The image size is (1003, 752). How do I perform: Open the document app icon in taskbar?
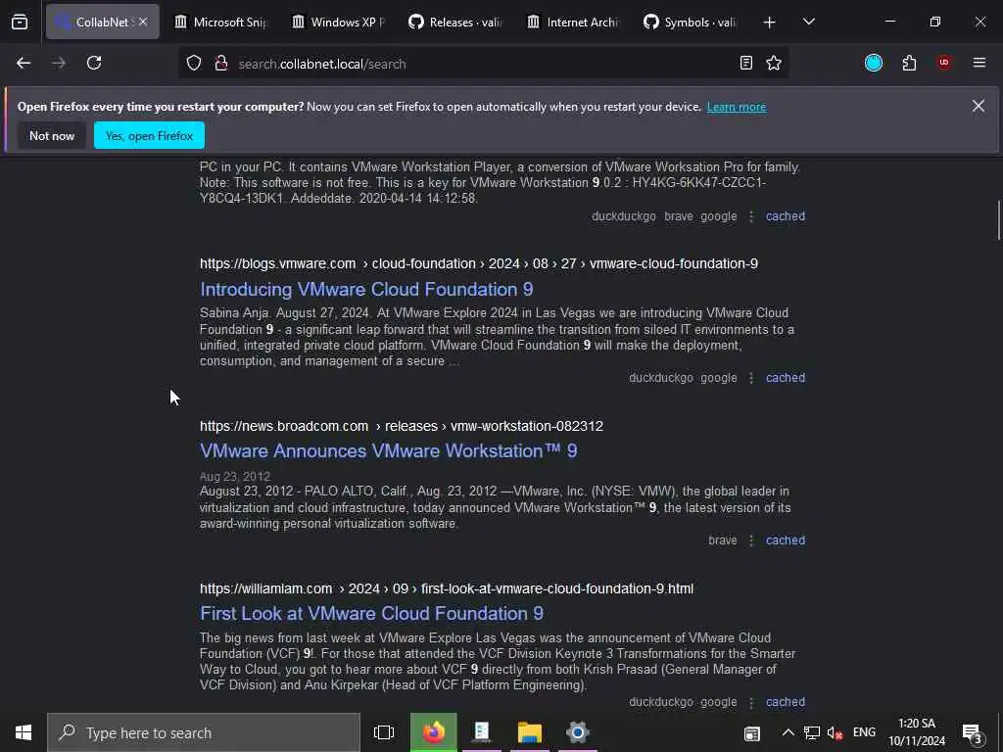482,732
